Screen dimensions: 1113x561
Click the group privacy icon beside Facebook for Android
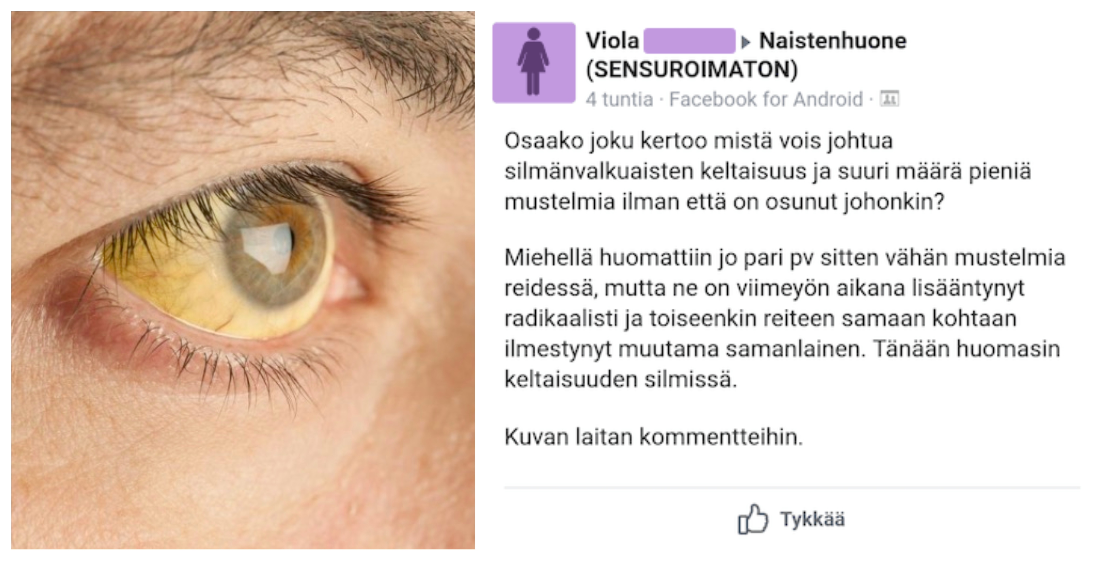890,99
